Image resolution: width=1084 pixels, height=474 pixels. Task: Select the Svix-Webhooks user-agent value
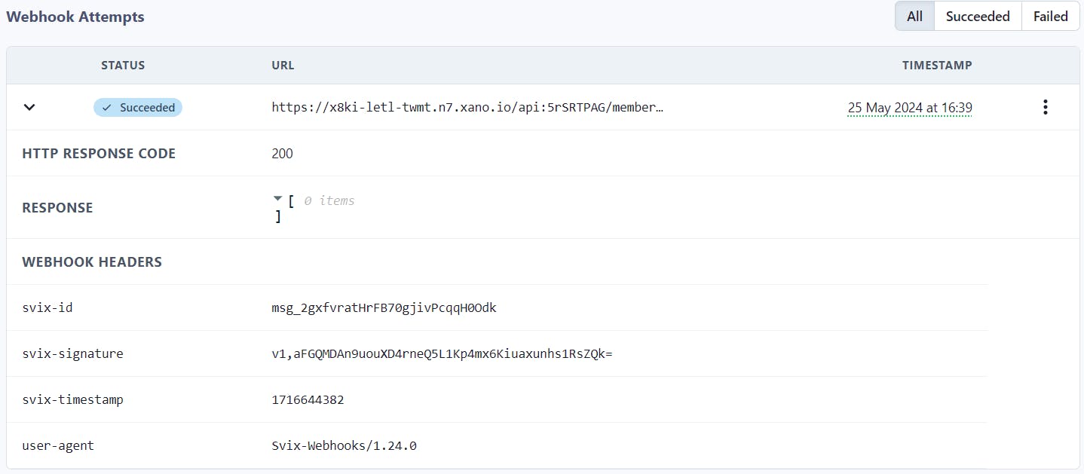coord(344,445)
